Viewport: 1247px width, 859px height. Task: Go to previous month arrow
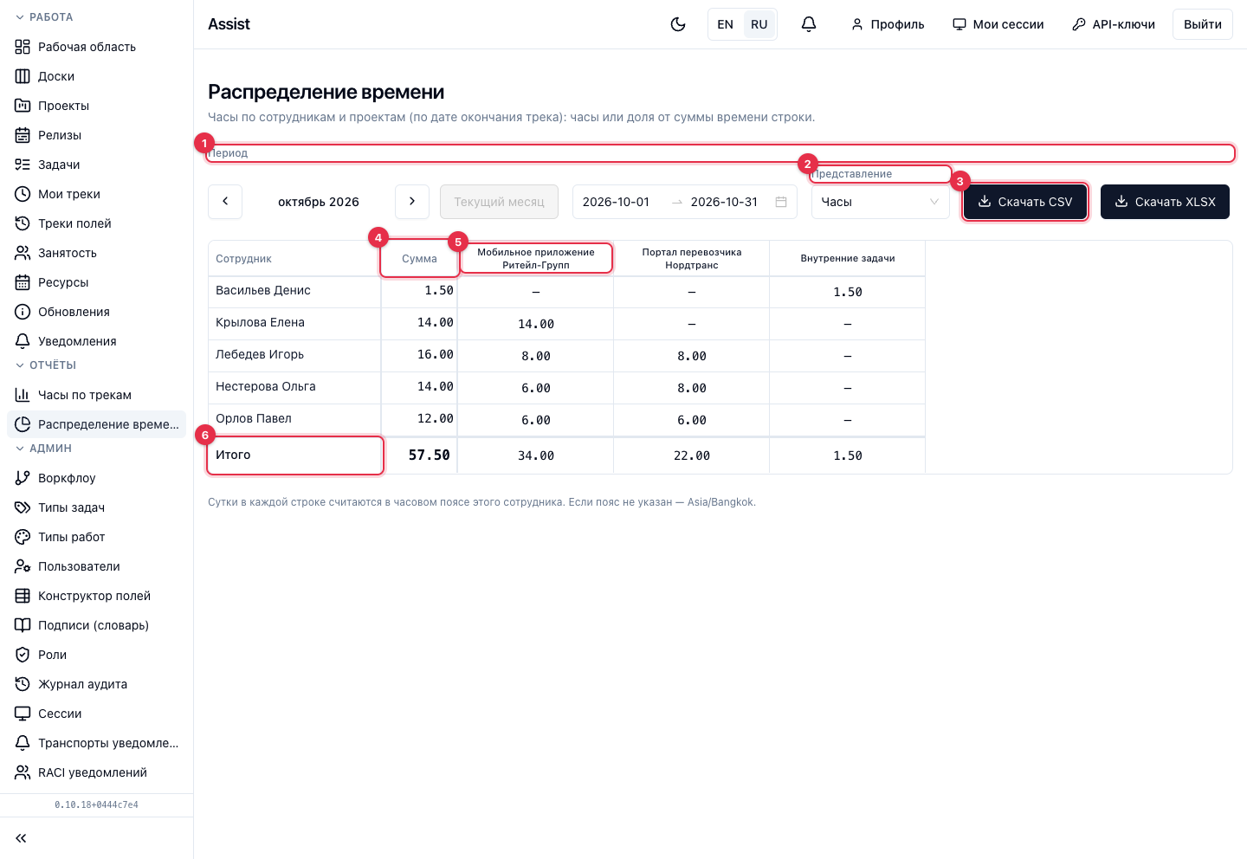pos(225,202)
